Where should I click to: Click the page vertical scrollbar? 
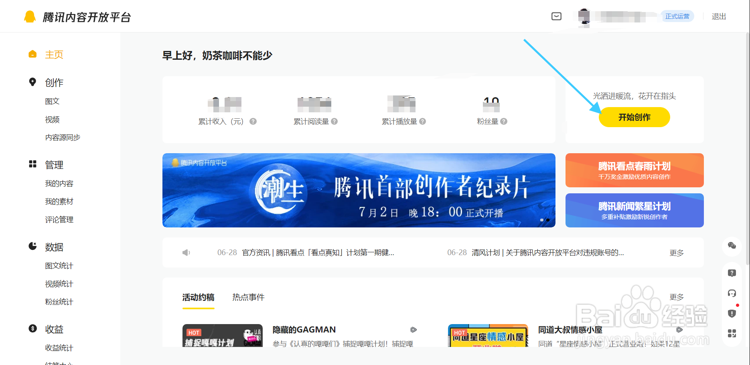click(748, 148)
